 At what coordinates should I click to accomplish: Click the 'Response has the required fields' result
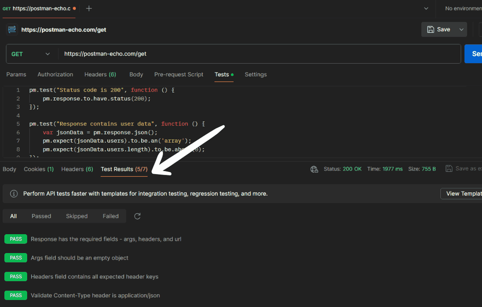click(x=106, y=239)
